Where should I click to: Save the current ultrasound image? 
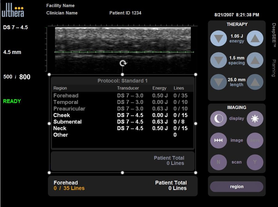point(255,140)
